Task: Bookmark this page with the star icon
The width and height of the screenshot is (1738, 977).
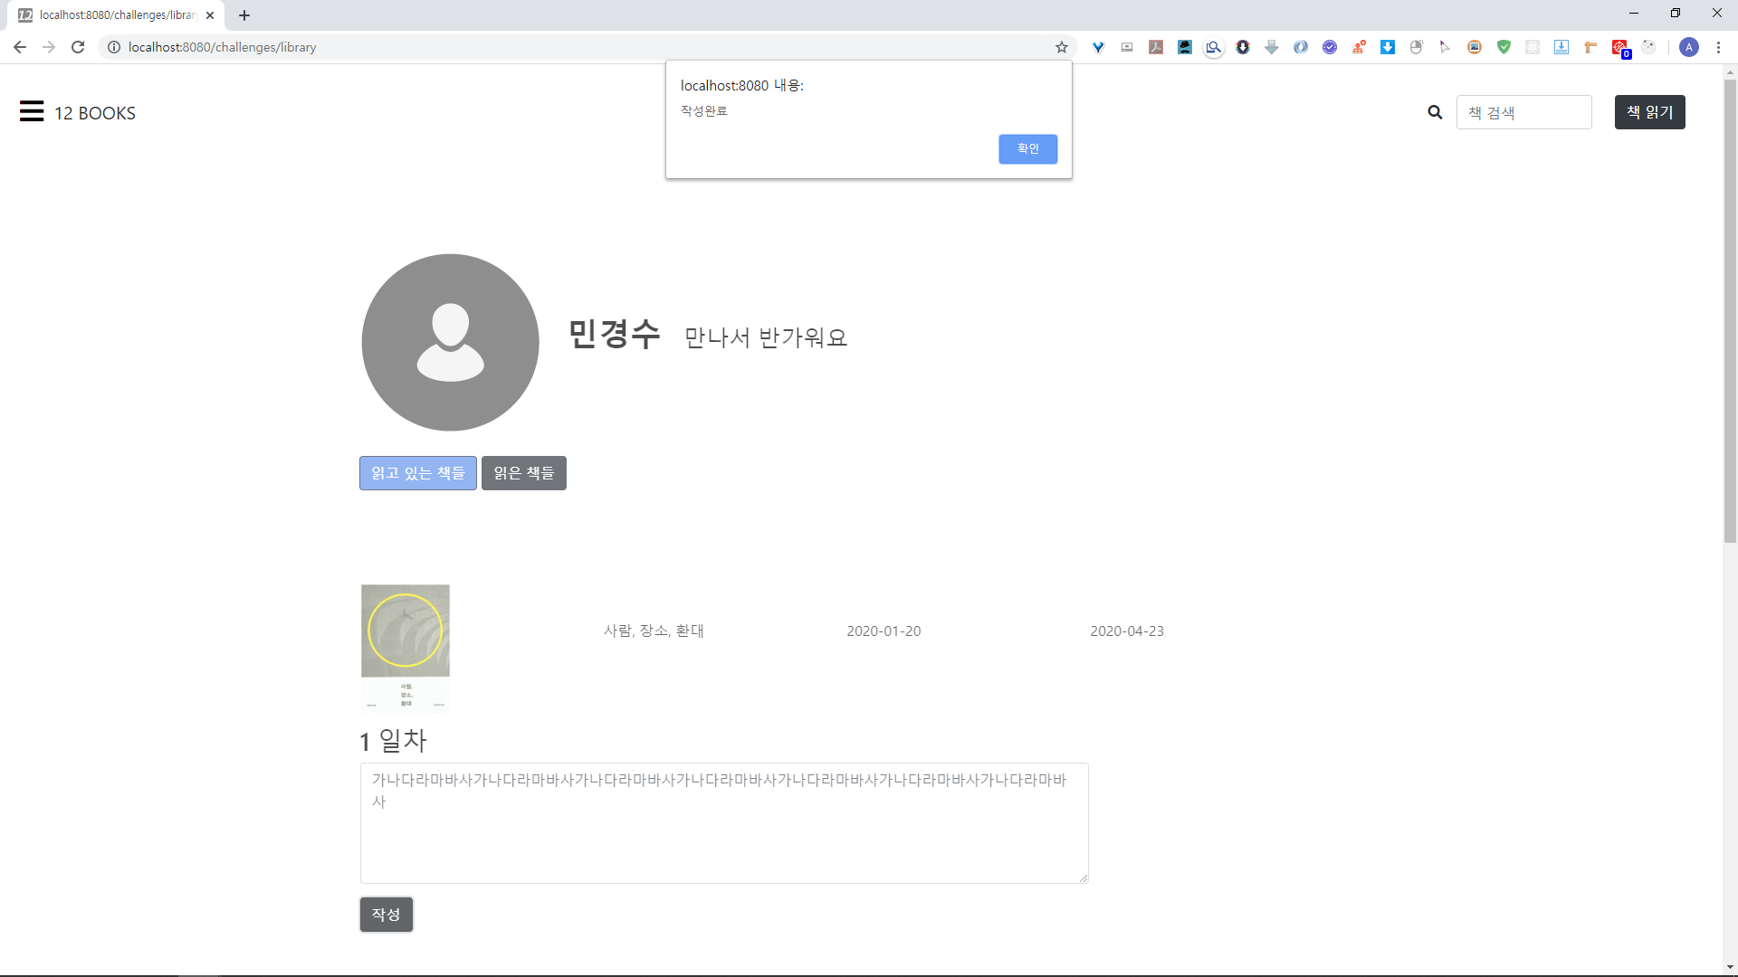Action: (1062, 47)
